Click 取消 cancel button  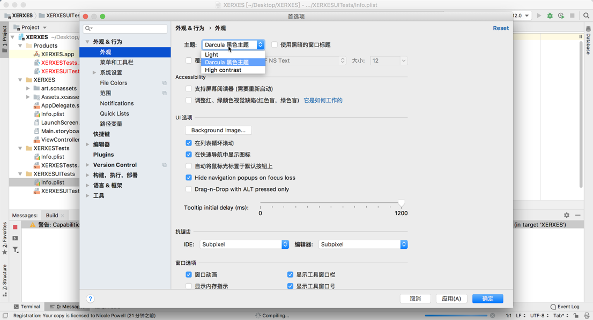[x=415, y=299]
